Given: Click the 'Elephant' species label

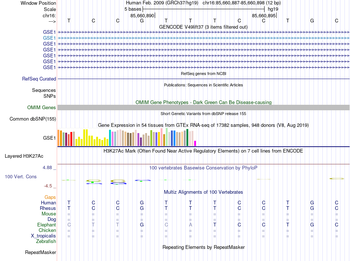Looking at the screenshot, I should (x=47, y=225).
